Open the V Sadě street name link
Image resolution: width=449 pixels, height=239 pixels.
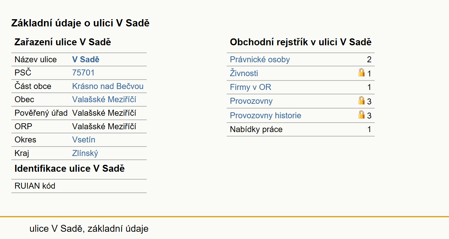pyautogui.click(x=86, y=60)
